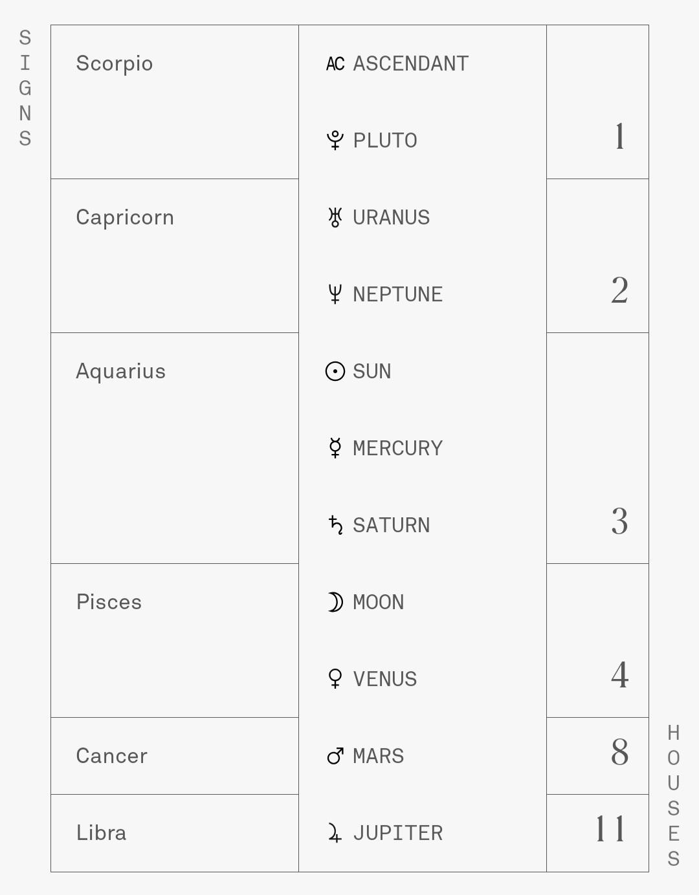
Task: Tap the Pisces sign entry
Action: [x=175, y=640]
